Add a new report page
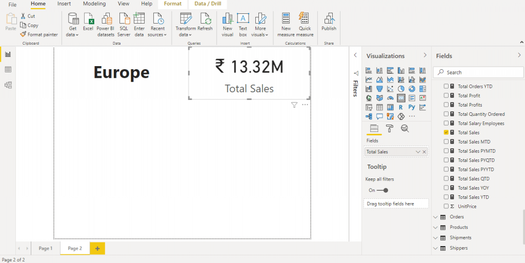Viewport: 525px width, 263px height. click(x=97, y=248)
